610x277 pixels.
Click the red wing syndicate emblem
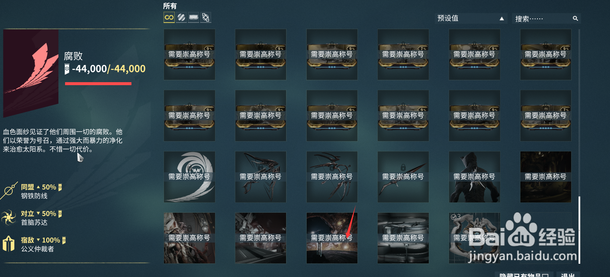31,73
